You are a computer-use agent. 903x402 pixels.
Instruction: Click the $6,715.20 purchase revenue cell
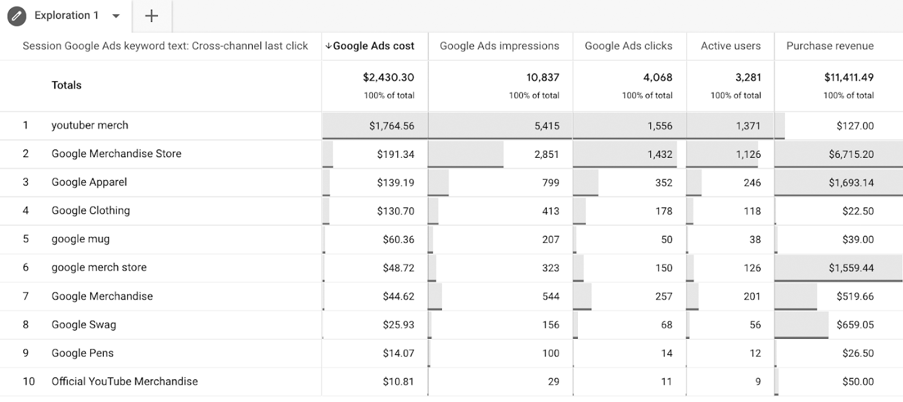click(851, 154)
